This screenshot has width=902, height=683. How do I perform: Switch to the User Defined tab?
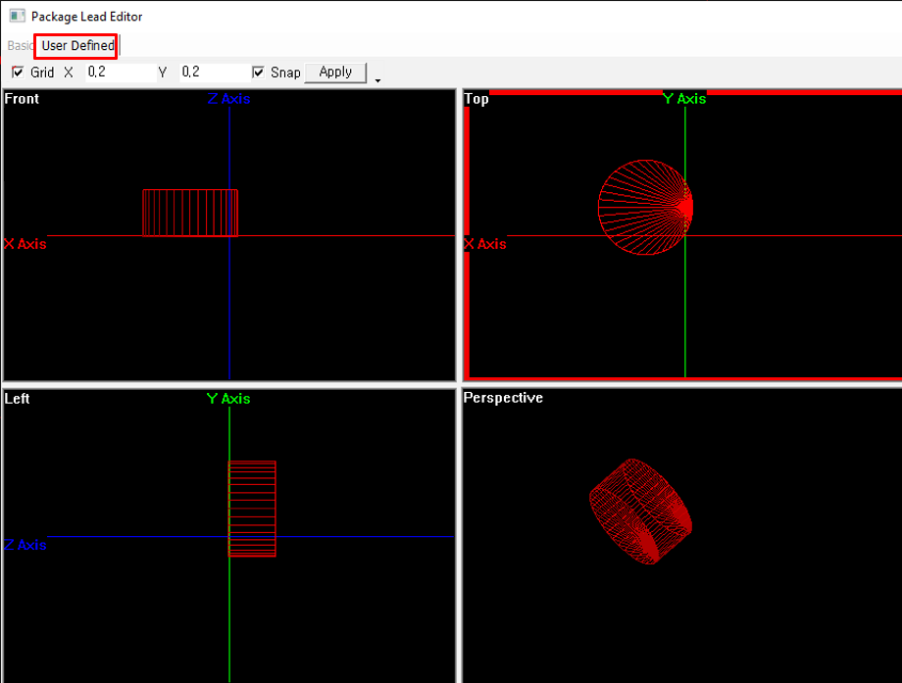[x=77, y=46]
